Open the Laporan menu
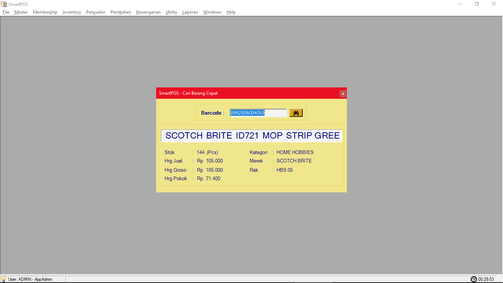503x283 pixels. tap(190, 12)
